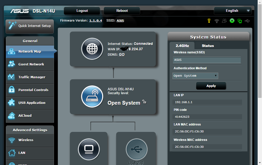This screenshot has width=262, height=165.
Task: Click the wireless signal status icon
Action: (x=217, y=21)
